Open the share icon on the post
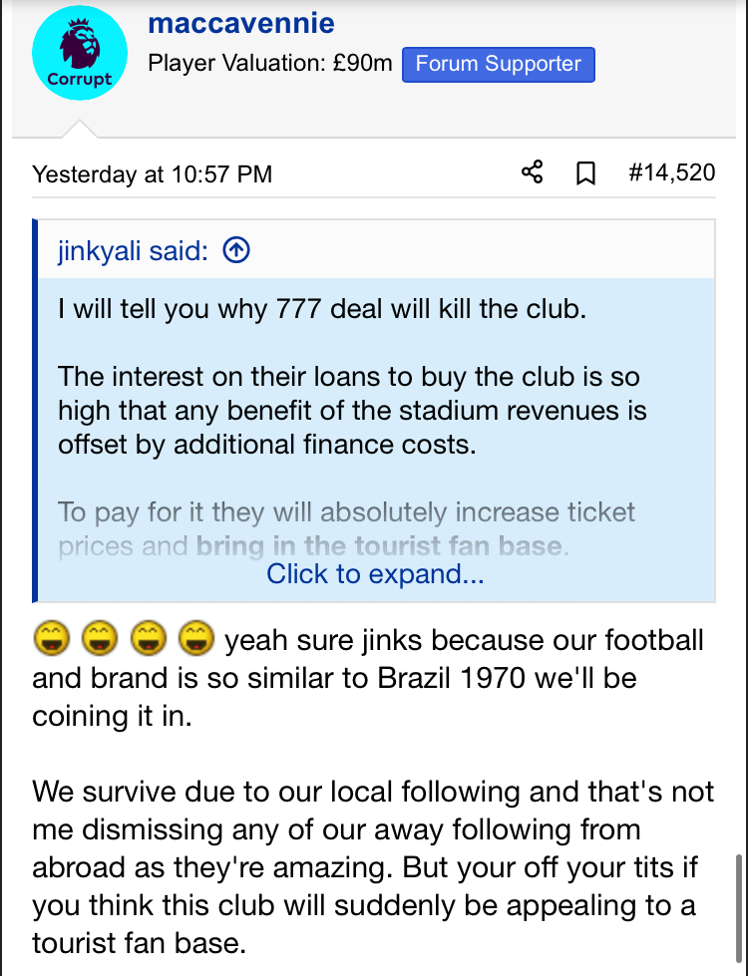 532,171
